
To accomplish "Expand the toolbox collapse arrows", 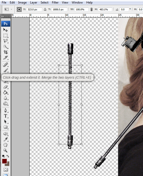I will click(3, 16).
